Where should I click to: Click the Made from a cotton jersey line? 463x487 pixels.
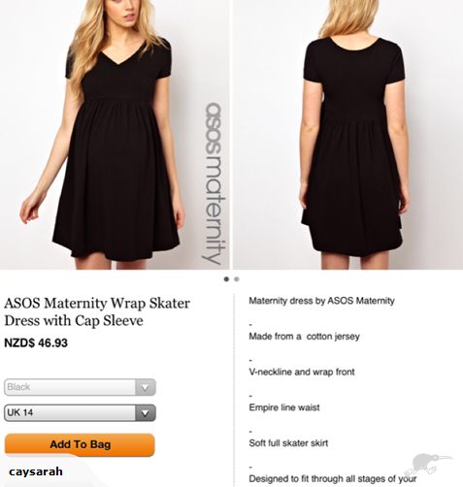coord(304,337)
